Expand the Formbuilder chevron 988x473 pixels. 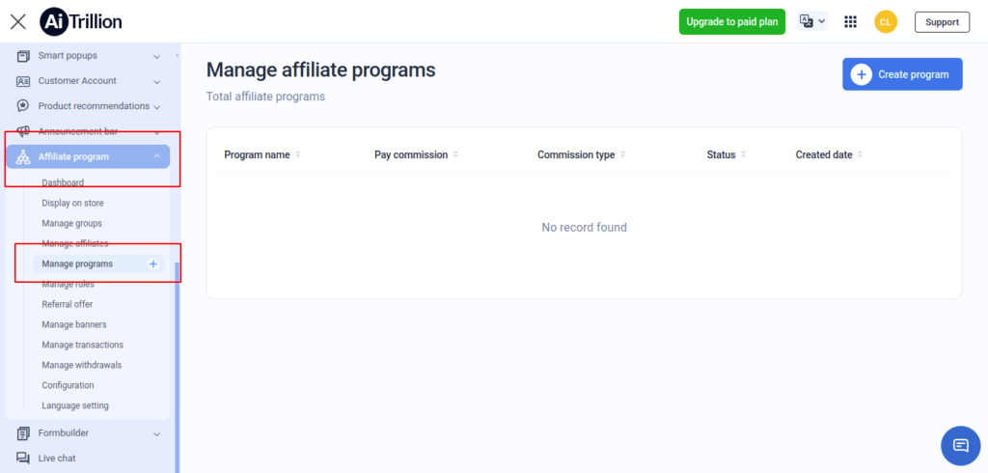coord(157,433)
